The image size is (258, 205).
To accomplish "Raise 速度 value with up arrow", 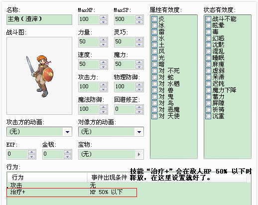I will click(104, 62).
